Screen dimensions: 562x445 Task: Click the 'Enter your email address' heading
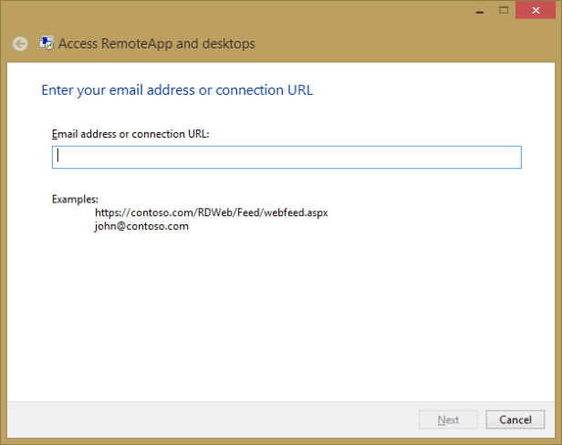(x=178, y=90)
